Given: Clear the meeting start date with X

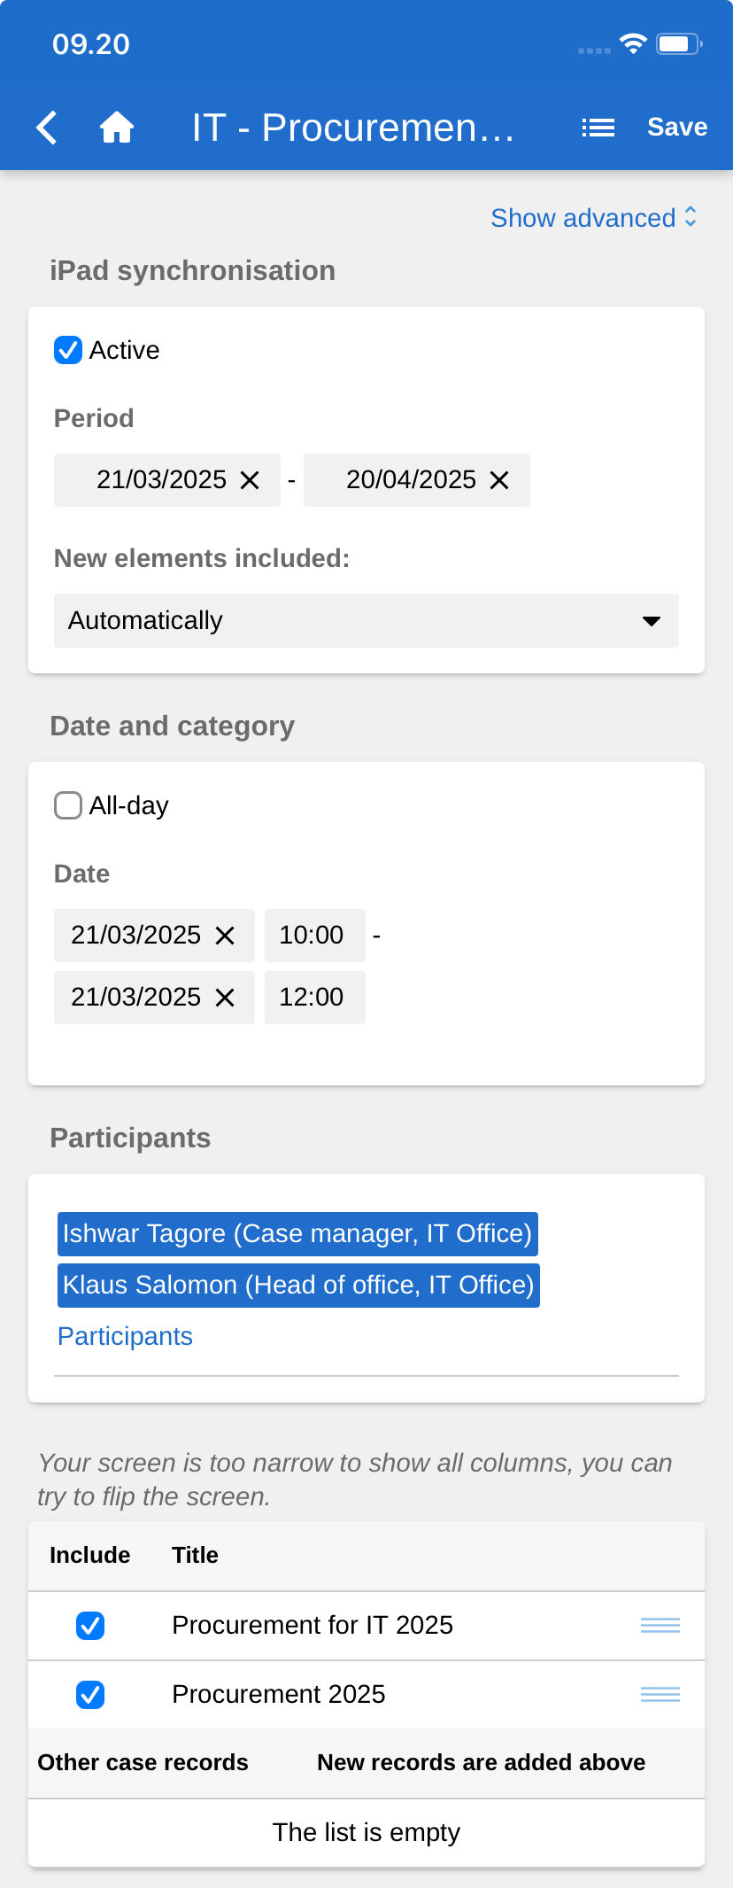Looking at the screenshot, I should point(226,936).
